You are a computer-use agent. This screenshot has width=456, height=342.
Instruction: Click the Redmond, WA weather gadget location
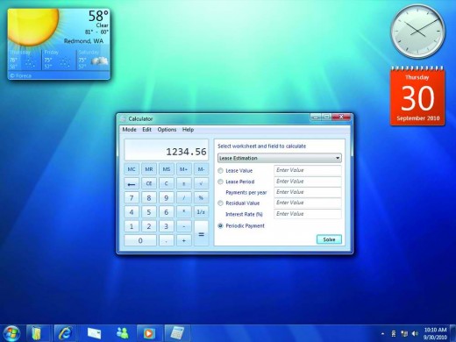tap(83, 41)
